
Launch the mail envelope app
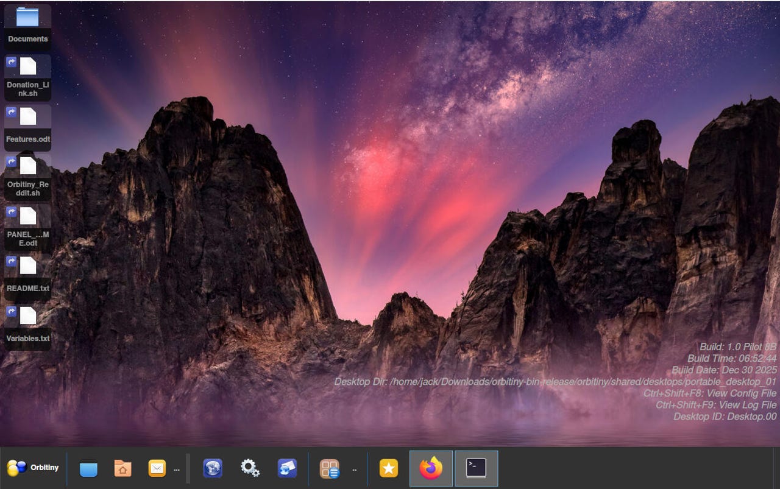pyautogui.click(x=157, y=468)
